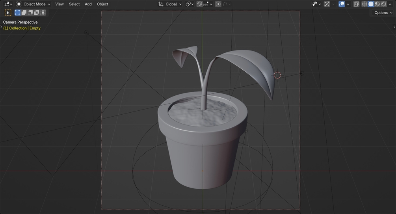This screenshot has height=214, width=396.
Task: Expand the toolbar arrow at left edge
Action: (x=1, y=27)
